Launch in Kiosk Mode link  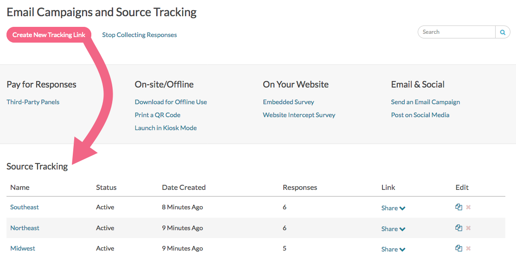(166, 128)
